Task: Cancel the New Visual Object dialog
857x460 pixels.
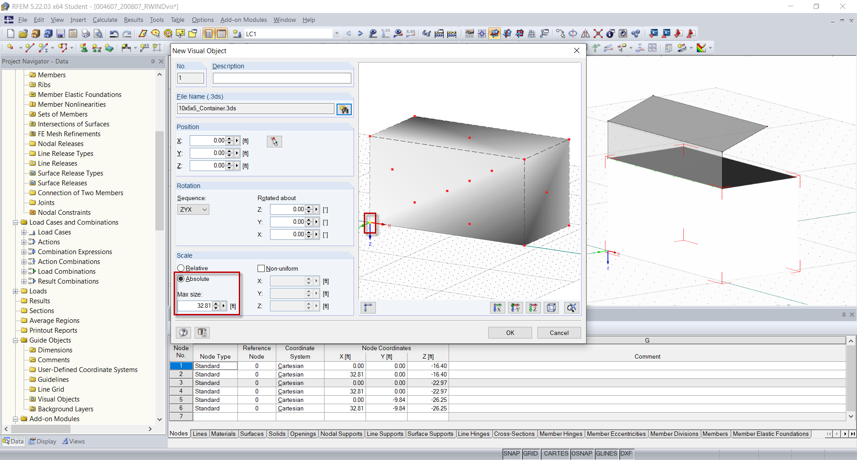Action: [x=559, y=332]
